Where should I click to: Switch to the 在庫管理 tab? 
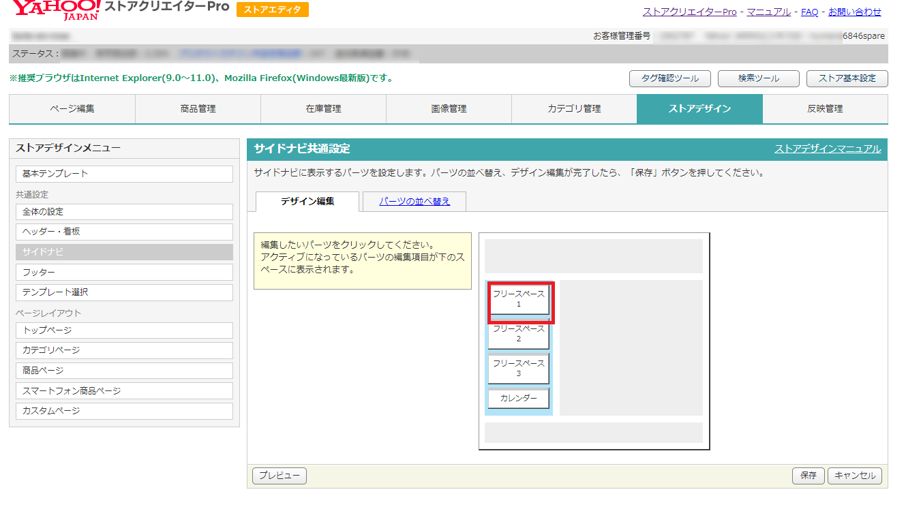(x=323, y=109)
